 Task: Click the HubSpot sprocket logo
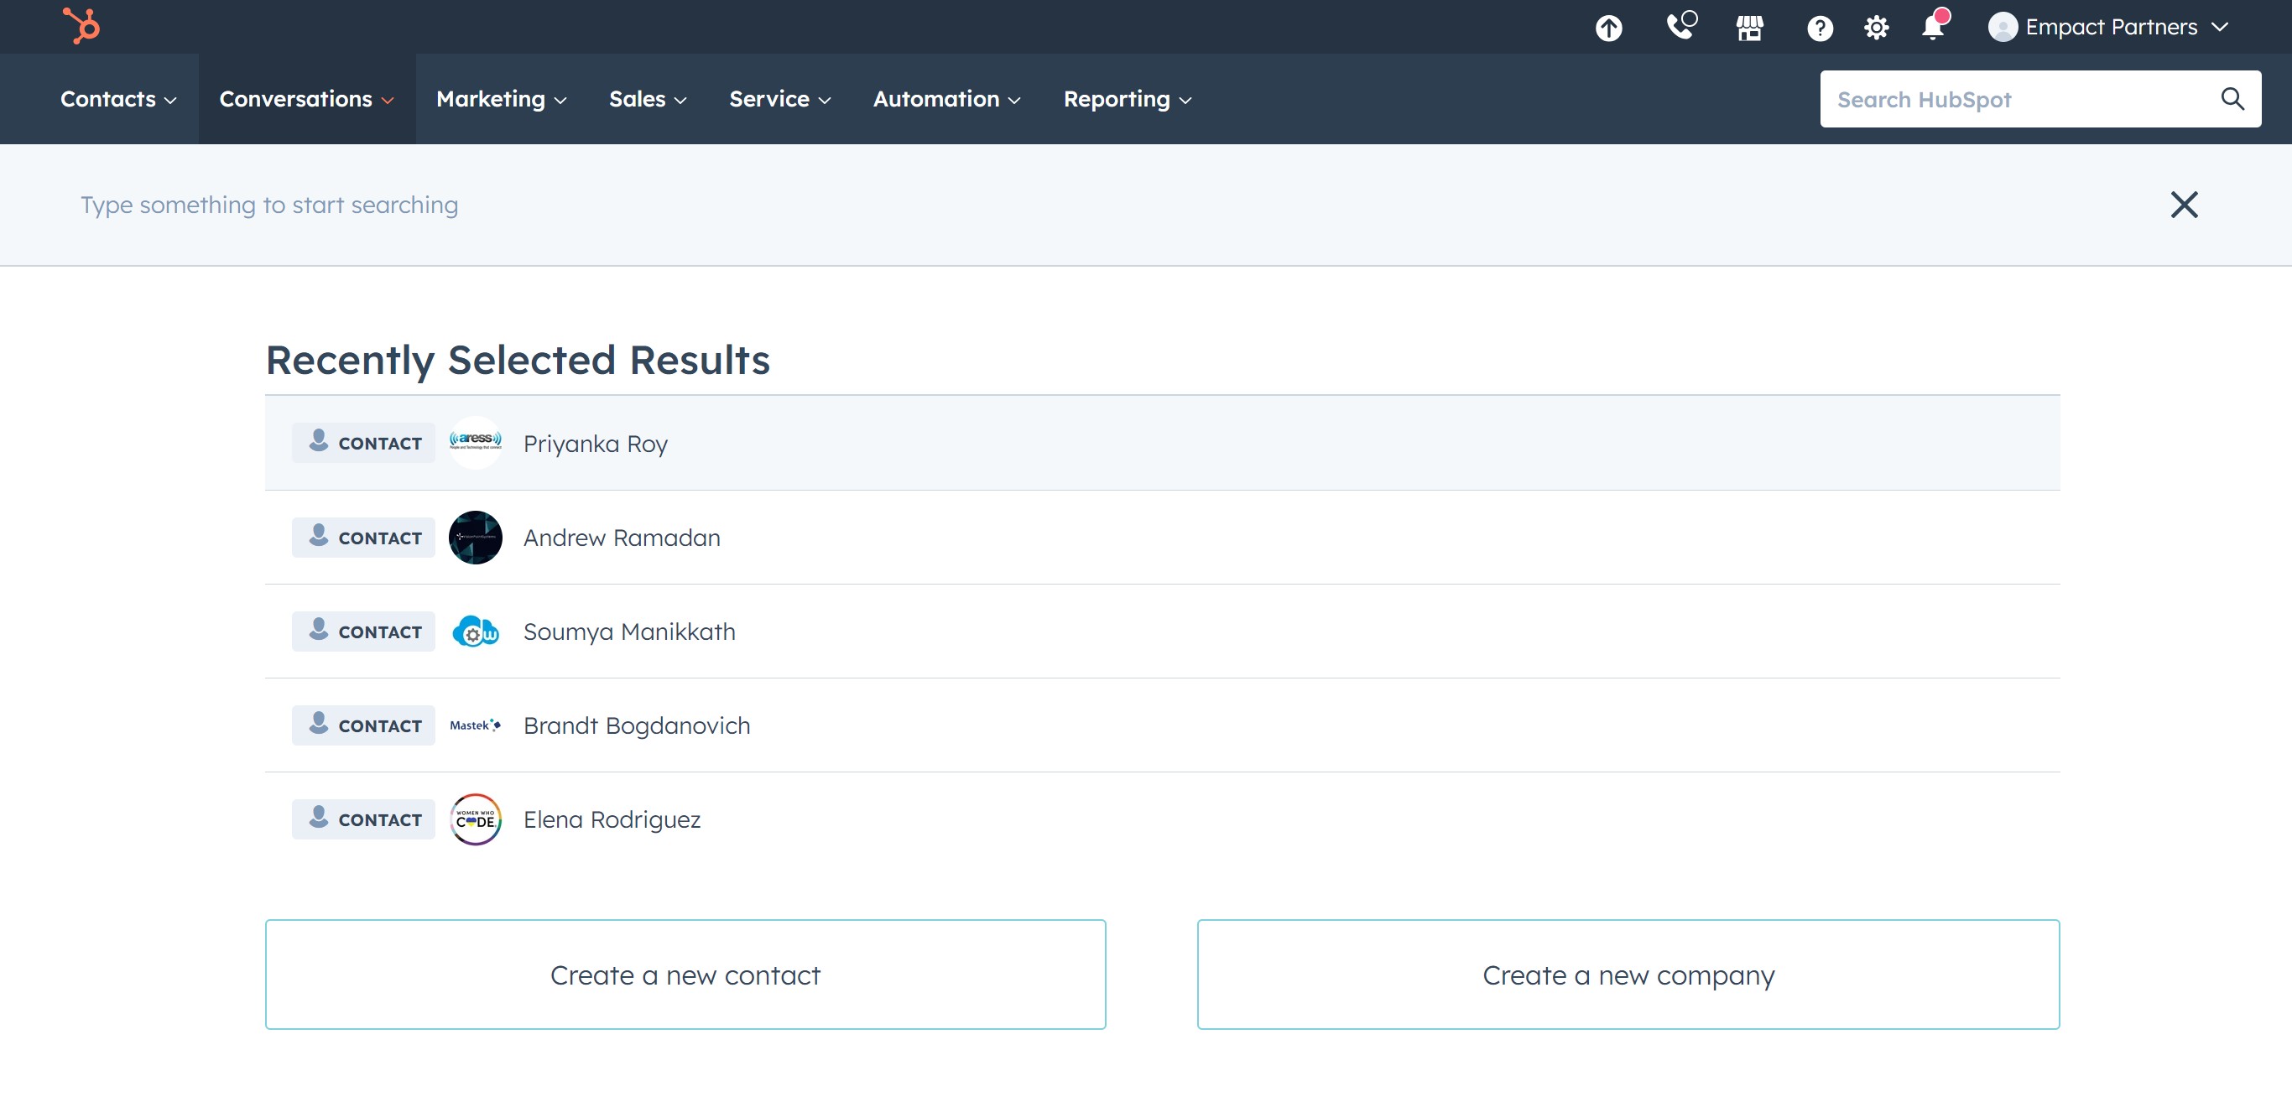(x=81, y=26)
